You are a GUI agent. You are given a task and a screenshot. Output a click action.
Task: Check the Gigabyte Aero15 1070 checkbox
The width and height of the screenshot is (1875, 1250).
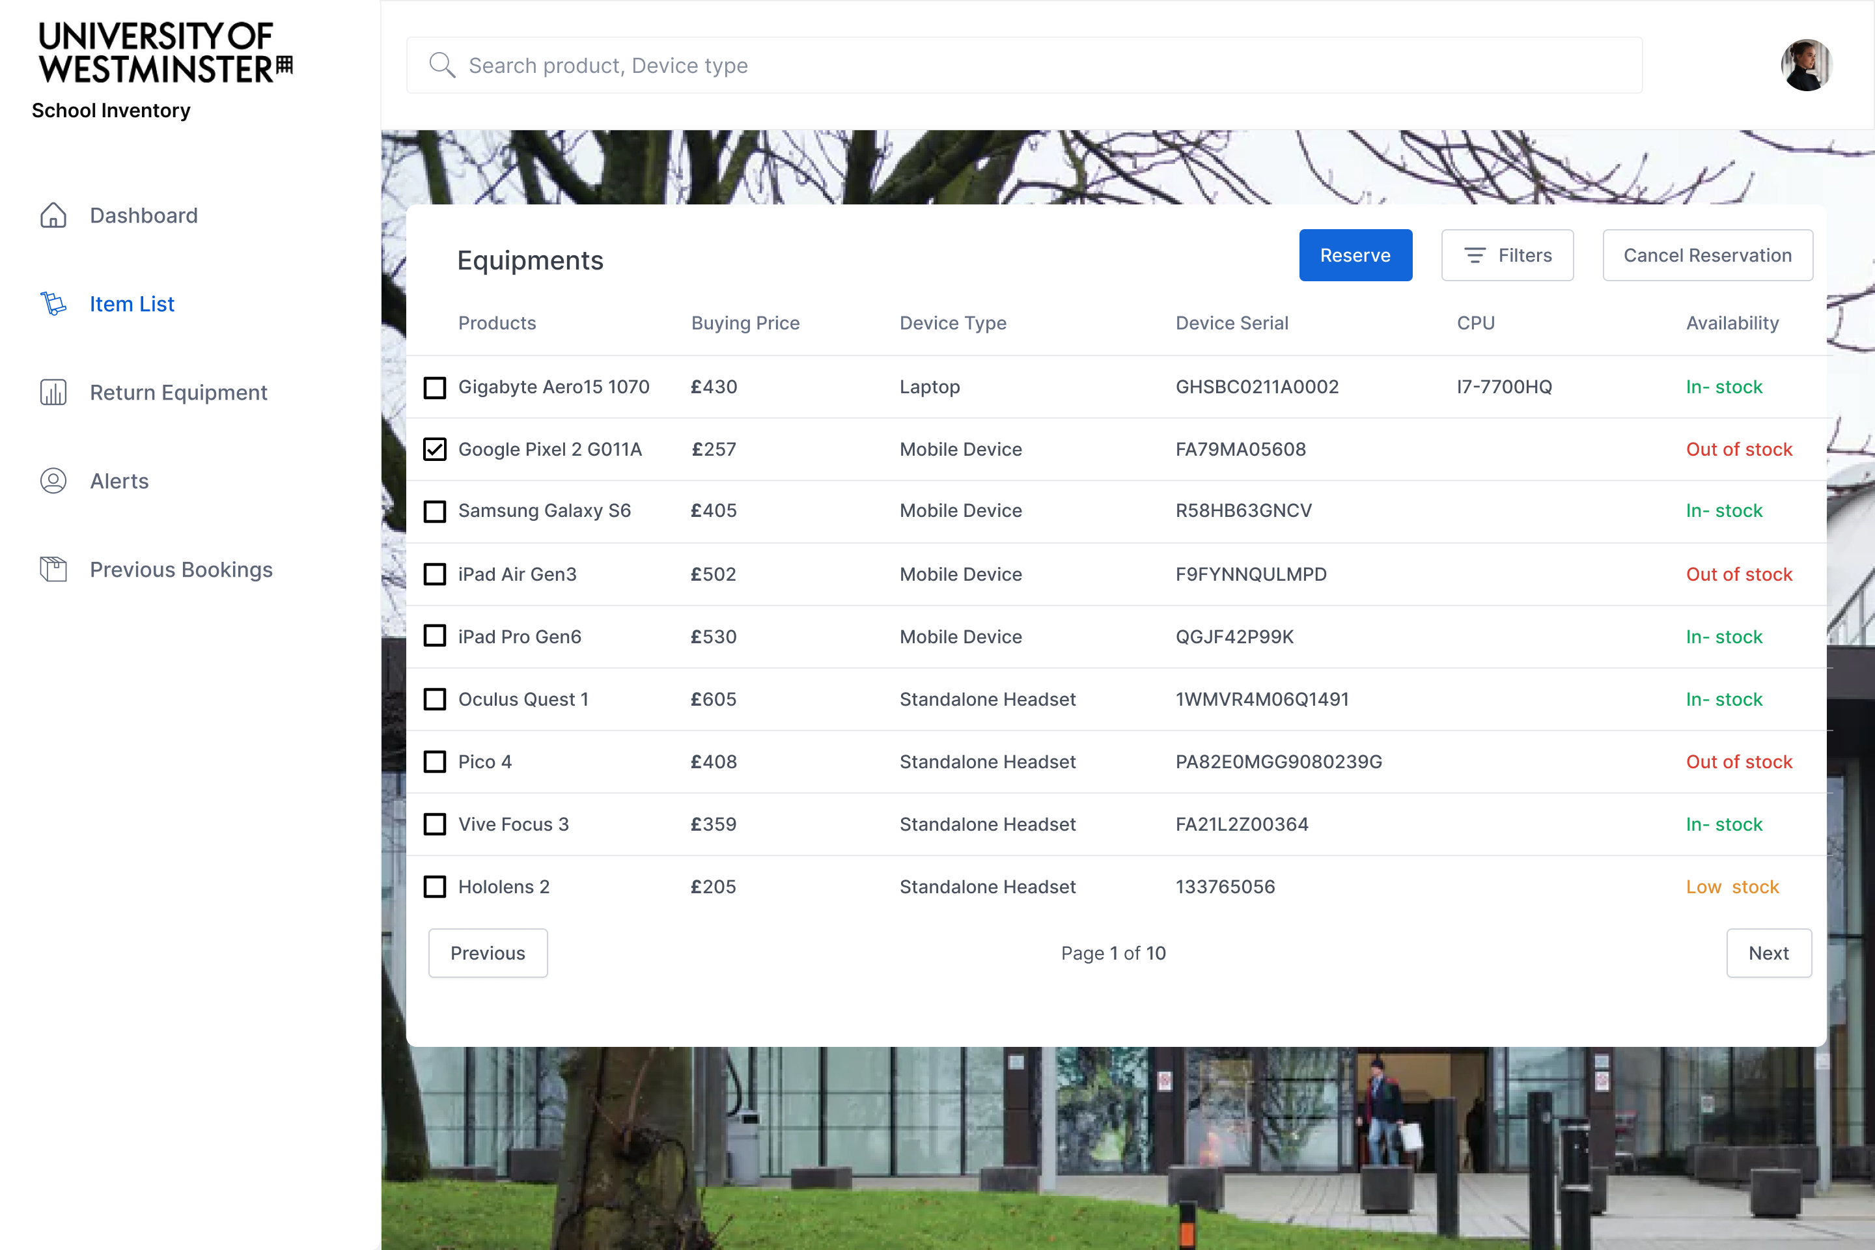click(x=434, y=387)
